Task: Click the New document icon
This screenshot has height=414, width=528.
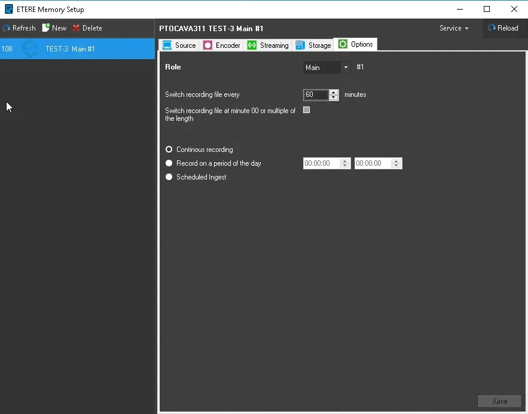Action: point(46,28)
